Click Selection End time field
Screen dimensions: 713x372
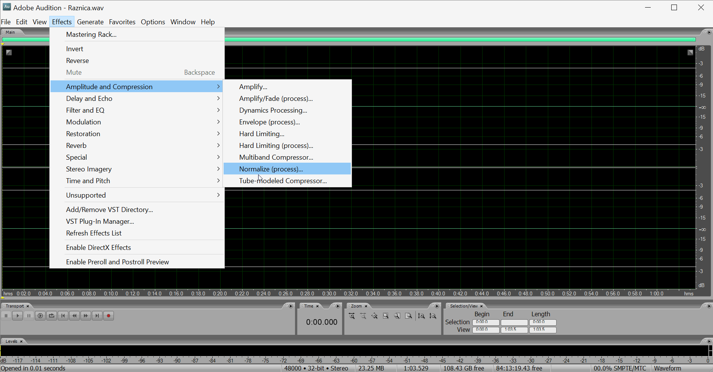point(514,322)
